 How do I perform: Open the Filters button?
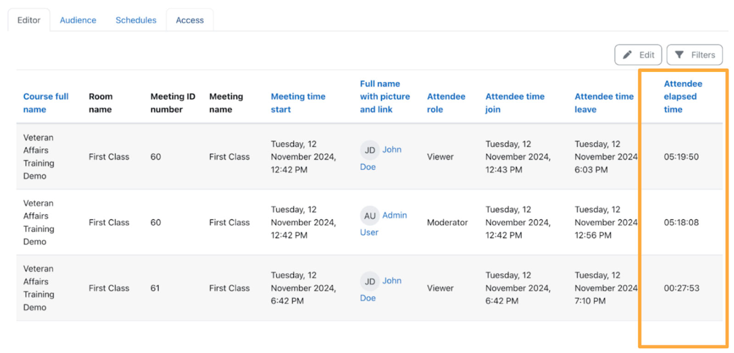click(695, 55)
